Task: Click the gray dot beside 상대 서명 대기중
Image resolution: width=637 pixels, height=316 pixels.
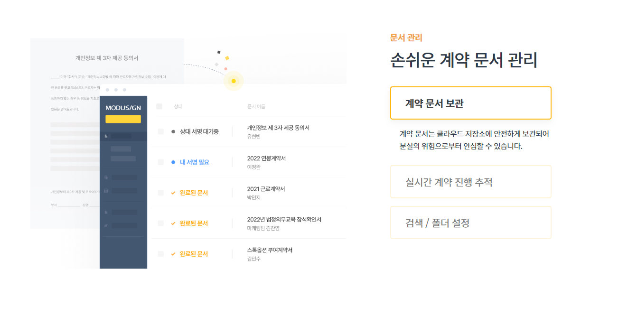Action: tap(173, 131)
